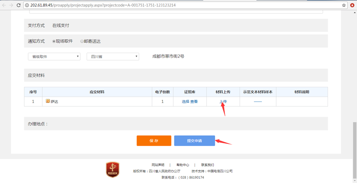Click the browser back arrow
This screenshot has height=183, width=357.
(4, 5)
